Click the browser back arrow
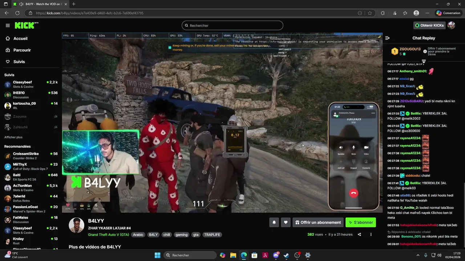Screen dimensions: 465x261 [x=7, y=13]
